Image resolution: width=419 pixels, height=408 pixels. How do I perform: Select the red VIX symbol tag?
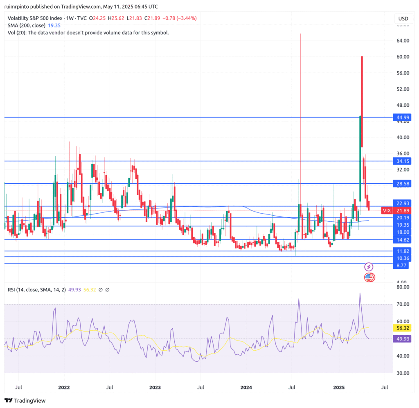pyautogui.click(x=387, y=210)
